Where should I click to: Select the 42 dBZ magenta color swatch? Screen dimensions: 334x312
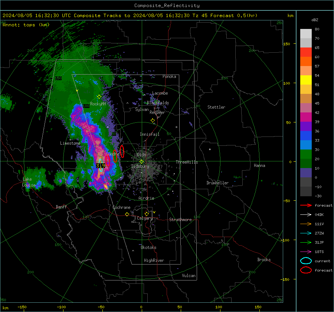pyautogui.click(x=306, y=117)
